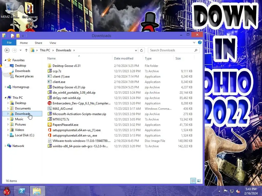Select Recent places under Favorites
This screenshot has width=262, height=196.
[x=24, y=76]
